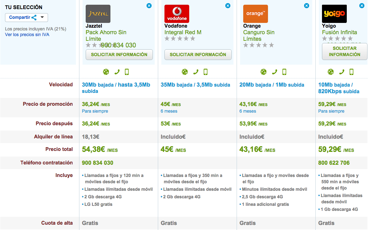The width and height of the screenshot is (370, 230).
Task: Click Yoigo's SOLICITAR INFORMACIÓN button
Action: pyautogui.click(x=345, y=51)
